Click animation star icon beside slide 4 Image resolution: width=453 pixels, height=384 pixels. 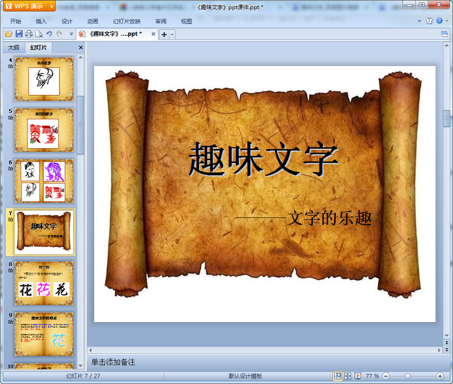pyautogui.click(x=11, y=67)
